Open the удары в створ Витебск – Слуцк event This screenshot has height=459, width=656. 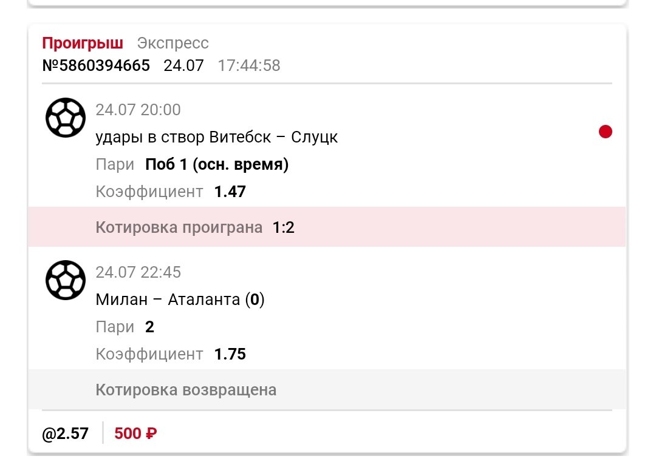point(216,137)
